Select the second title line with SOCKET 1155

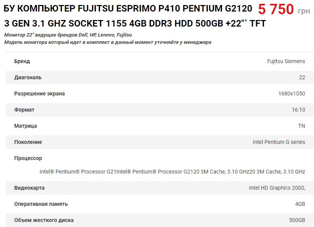[x=135, y=23]
